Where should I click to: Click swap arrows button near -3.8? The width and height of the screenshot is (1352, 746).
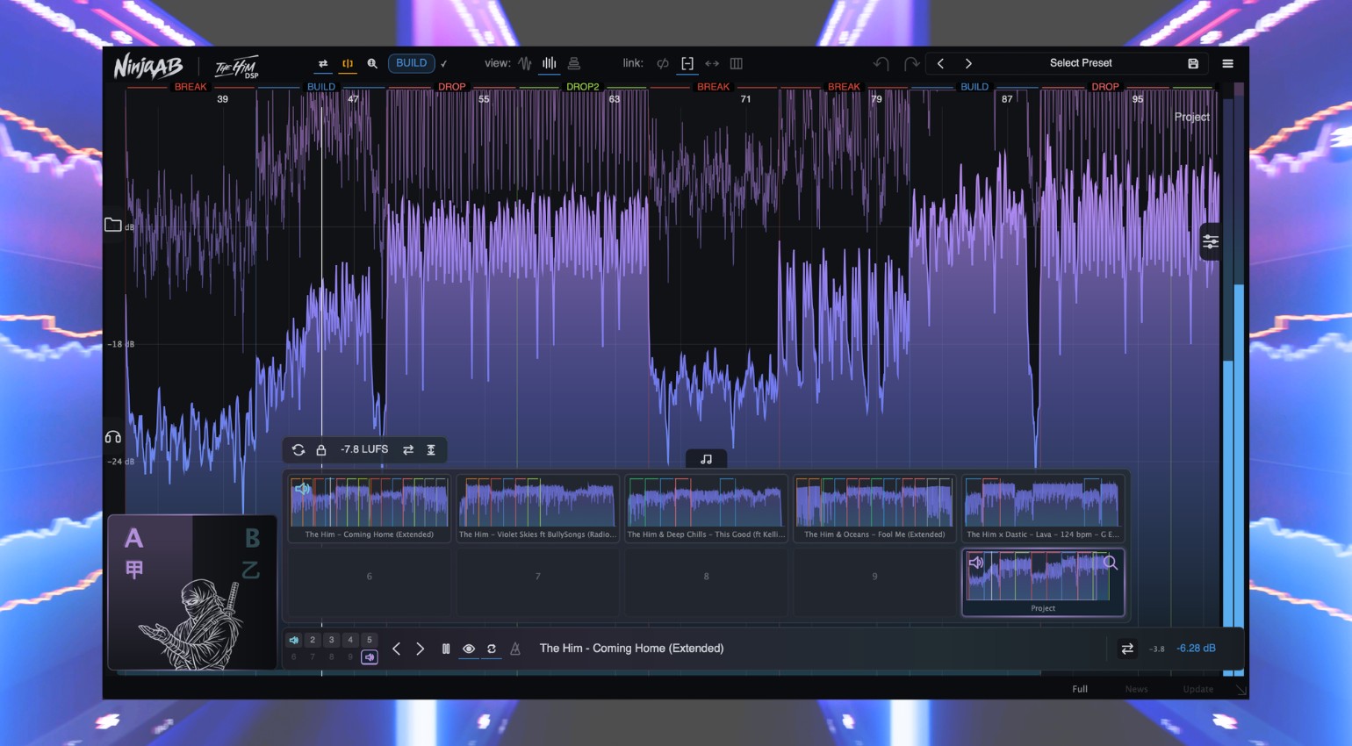[1127, 649]
